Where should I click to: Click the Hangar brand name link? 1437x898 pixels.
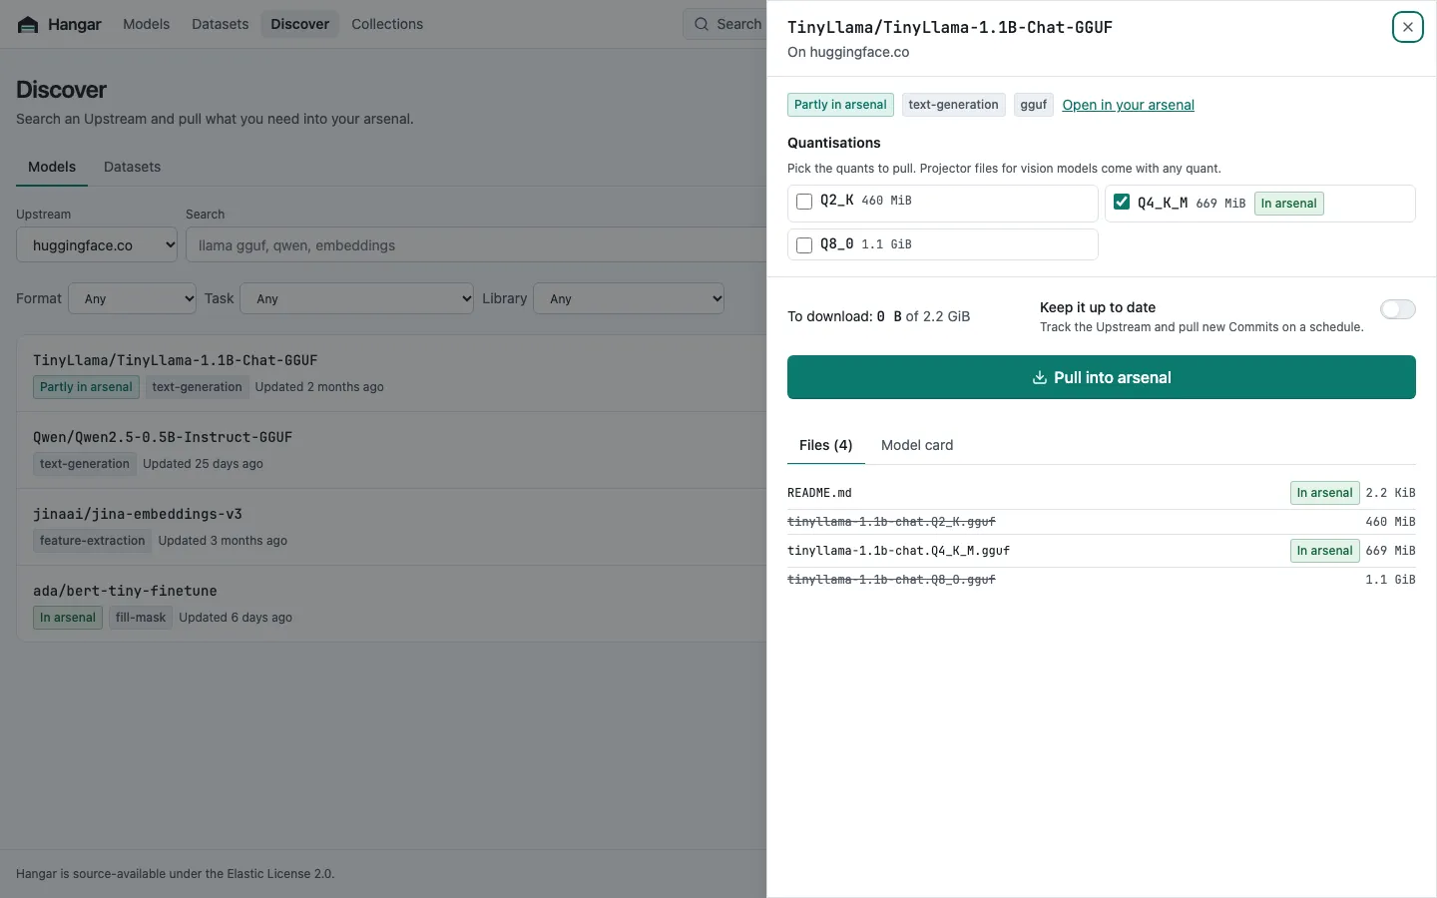75,24
